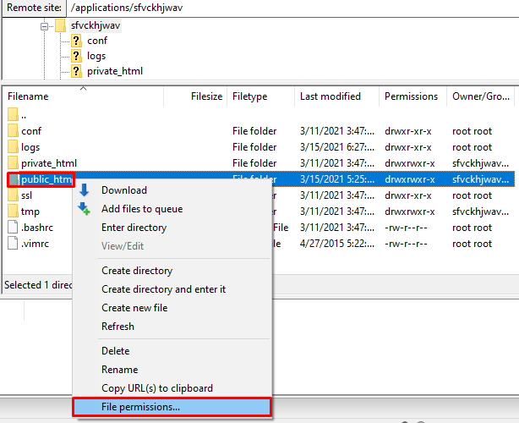This screenshot has width=519, height=423.
Task: Click the public_html folder icon
Action: click(x=14, y=179)
